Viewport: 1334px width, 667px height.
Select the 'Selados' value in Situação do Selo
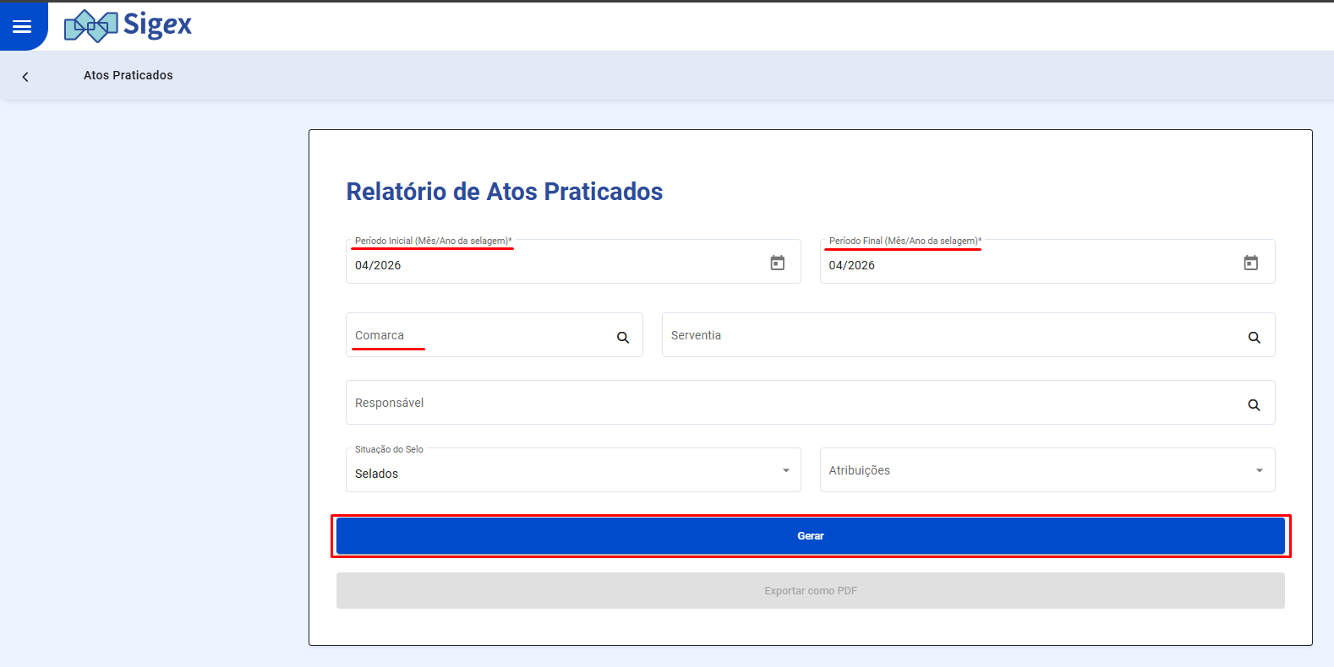pos(377,474)
